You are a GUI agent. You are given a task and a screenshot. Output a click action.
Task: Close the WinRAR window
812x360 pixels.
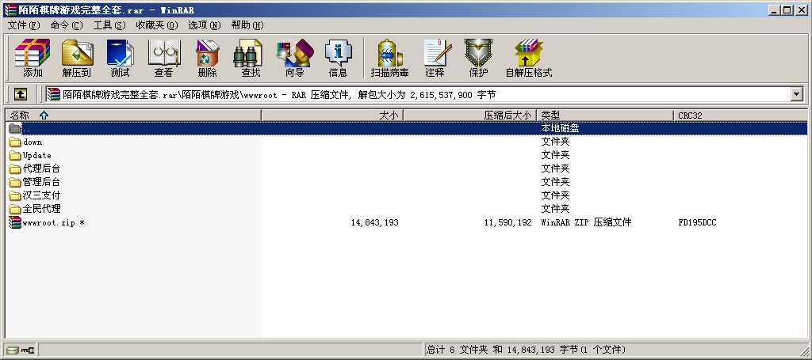coord(800,9)
